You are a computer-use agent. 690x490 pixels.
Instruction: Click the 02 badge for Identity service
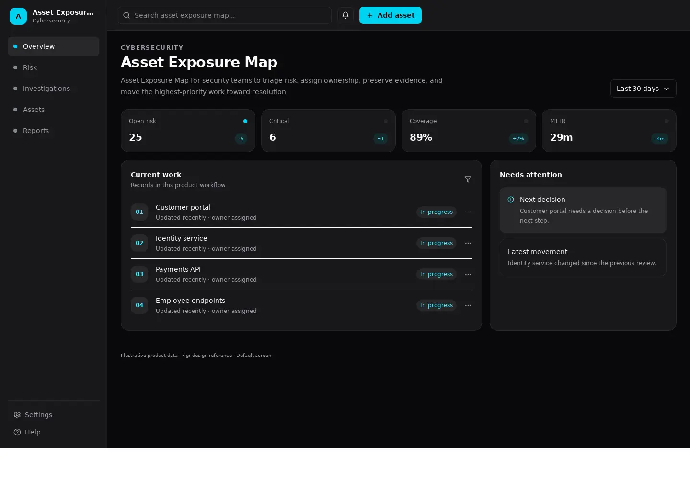[139, 243]
